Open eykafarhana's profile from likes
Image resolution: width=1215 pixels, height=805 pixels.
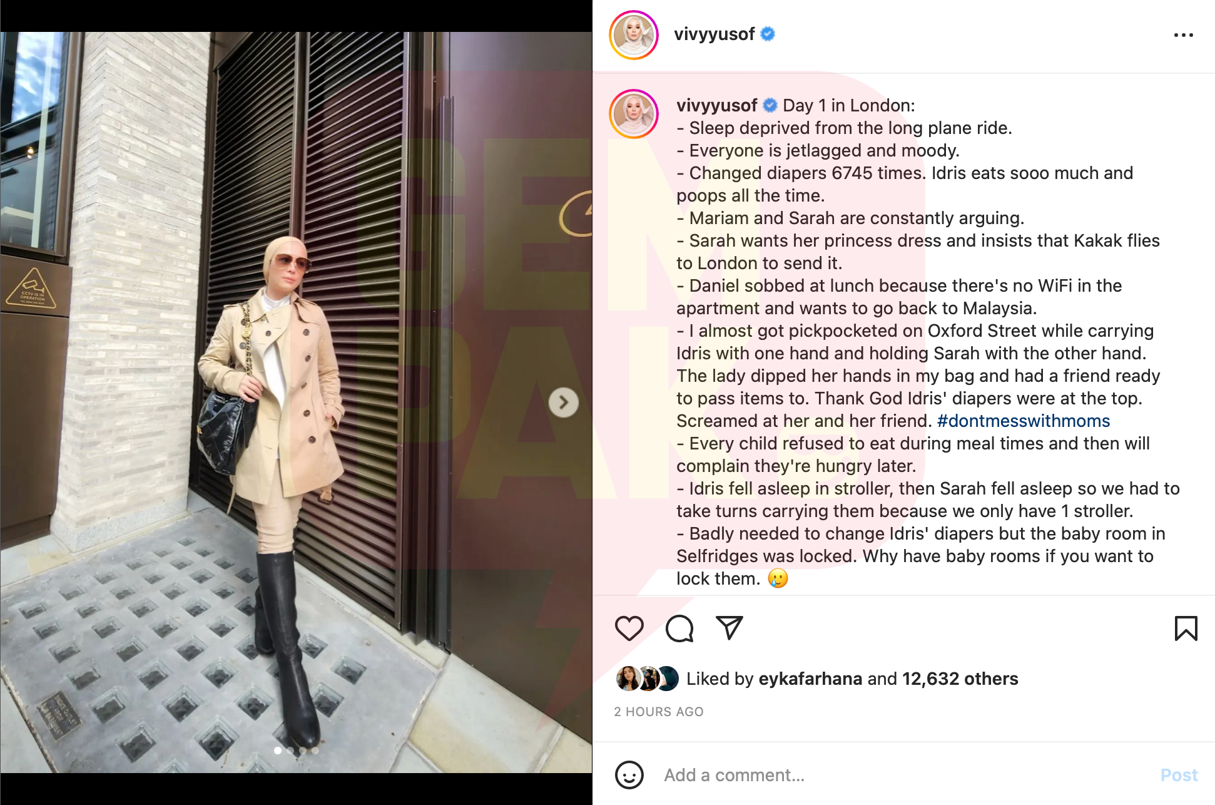pos(810,679)
